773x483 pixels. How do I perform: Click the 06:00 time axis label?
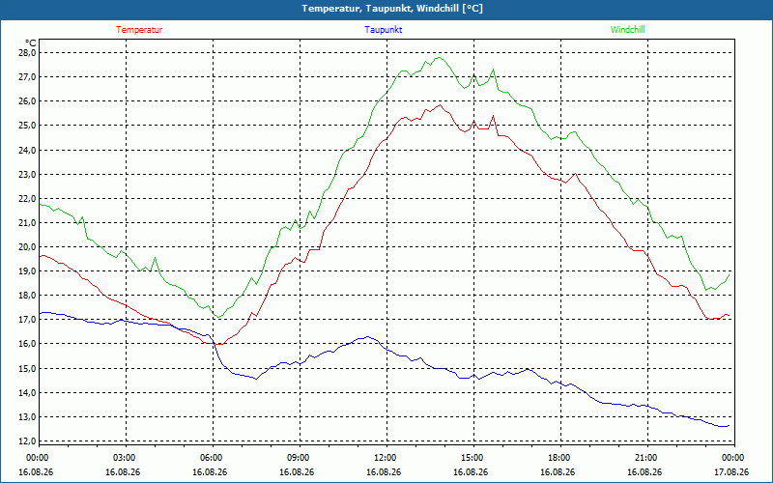[213, 458]
